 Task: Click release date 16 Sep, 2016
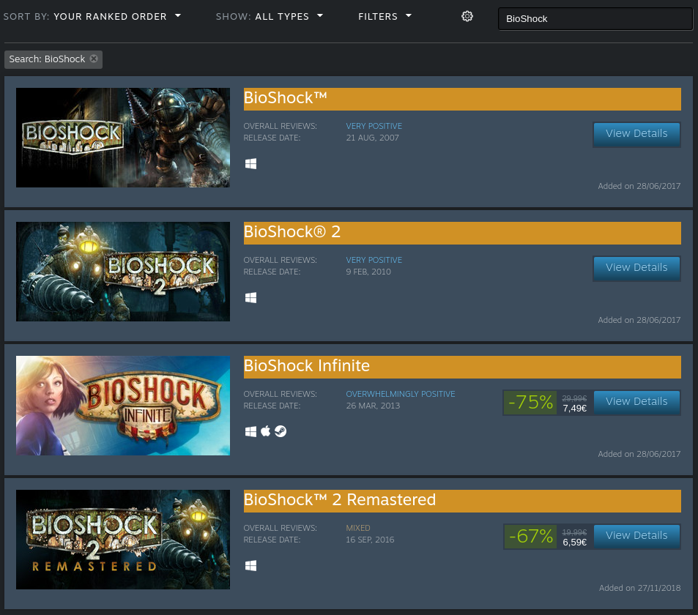370,540
